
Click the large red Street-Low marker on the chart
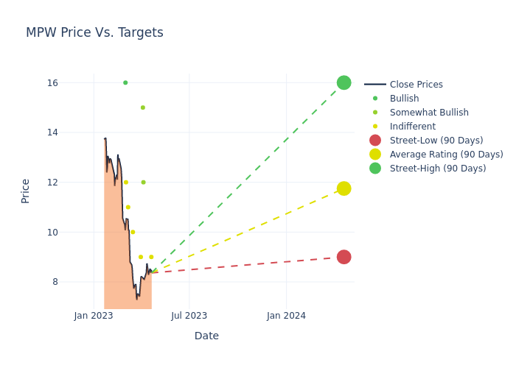(x=344, y=257)
